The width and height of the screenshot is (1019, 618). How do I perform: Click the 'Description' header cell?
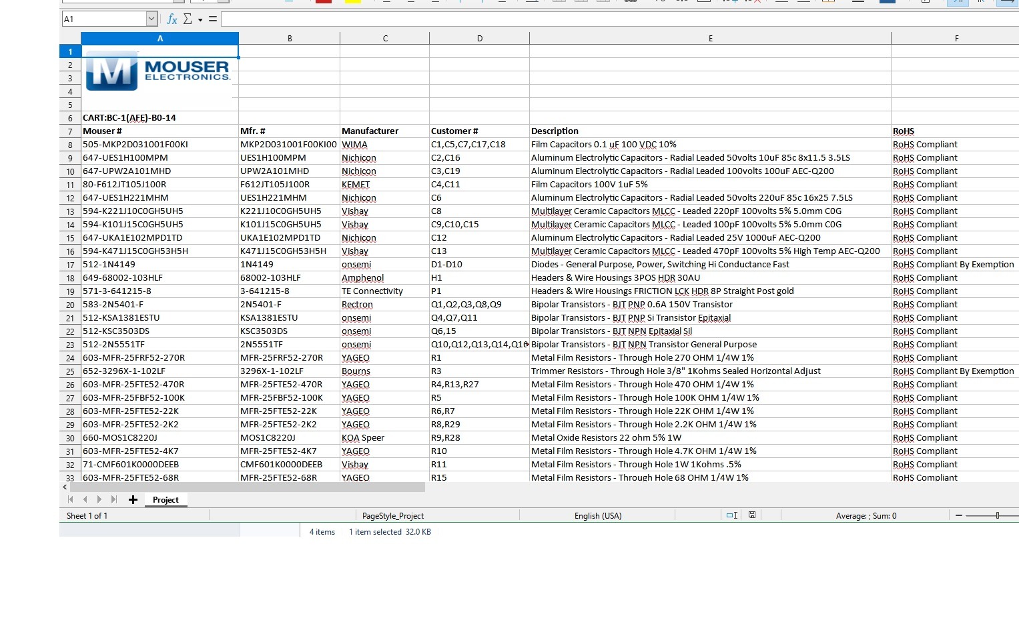711,131
